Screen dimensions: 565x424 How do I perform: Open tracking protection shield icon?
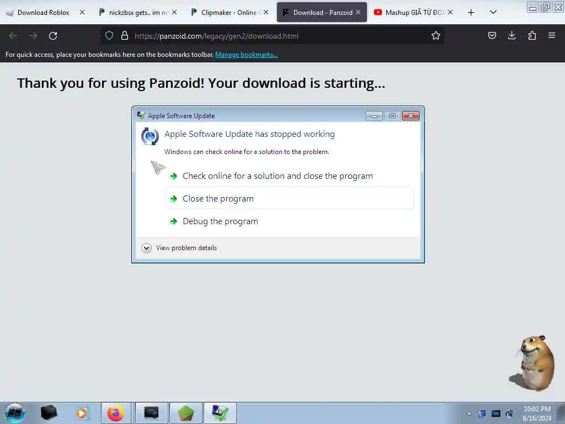pyautogui.click(x=109, y=35)
